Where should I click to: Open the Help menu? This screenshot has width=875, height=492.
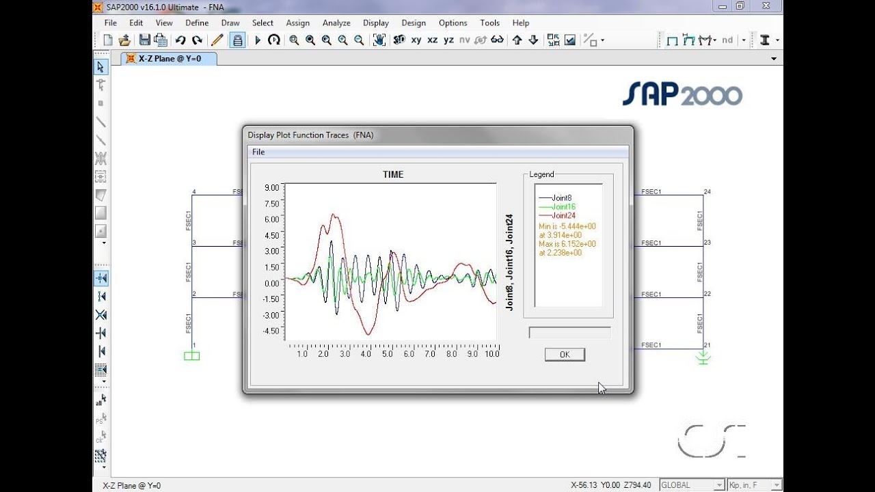pyautogui.click(x=521, y=23)
